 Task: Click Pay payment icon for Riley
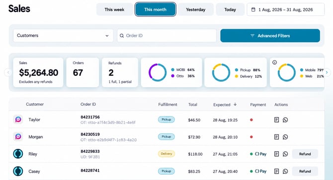point(260,154)
